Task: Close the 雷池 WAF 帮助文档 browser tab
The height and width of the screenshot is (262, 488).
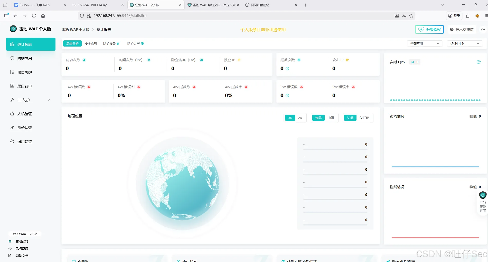Action: point(238,5)
